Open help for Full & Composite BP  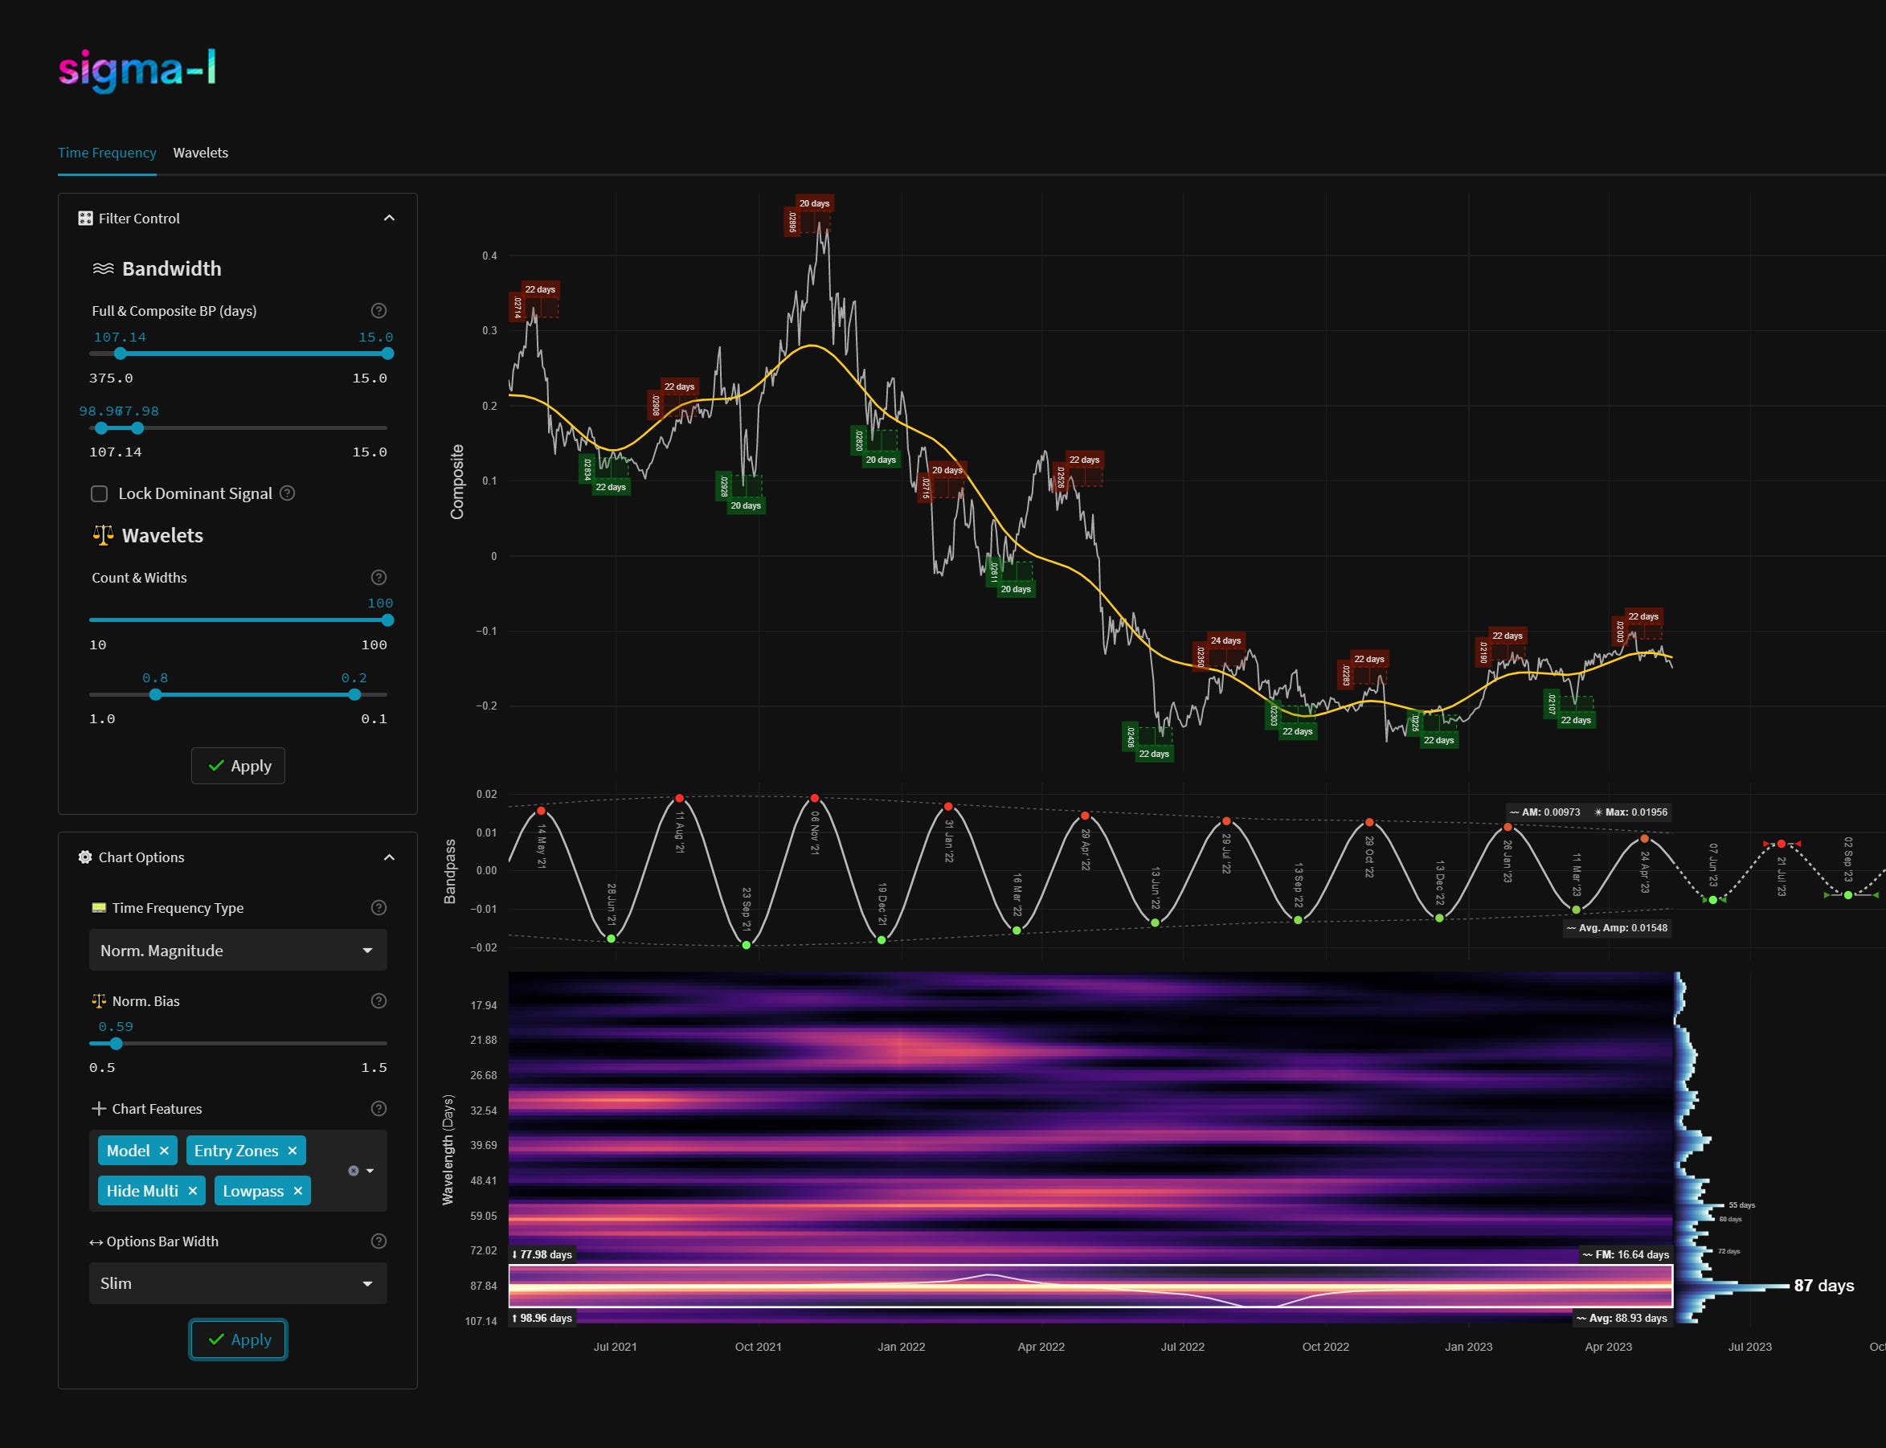pyautogui.click(x=378, y=310)
